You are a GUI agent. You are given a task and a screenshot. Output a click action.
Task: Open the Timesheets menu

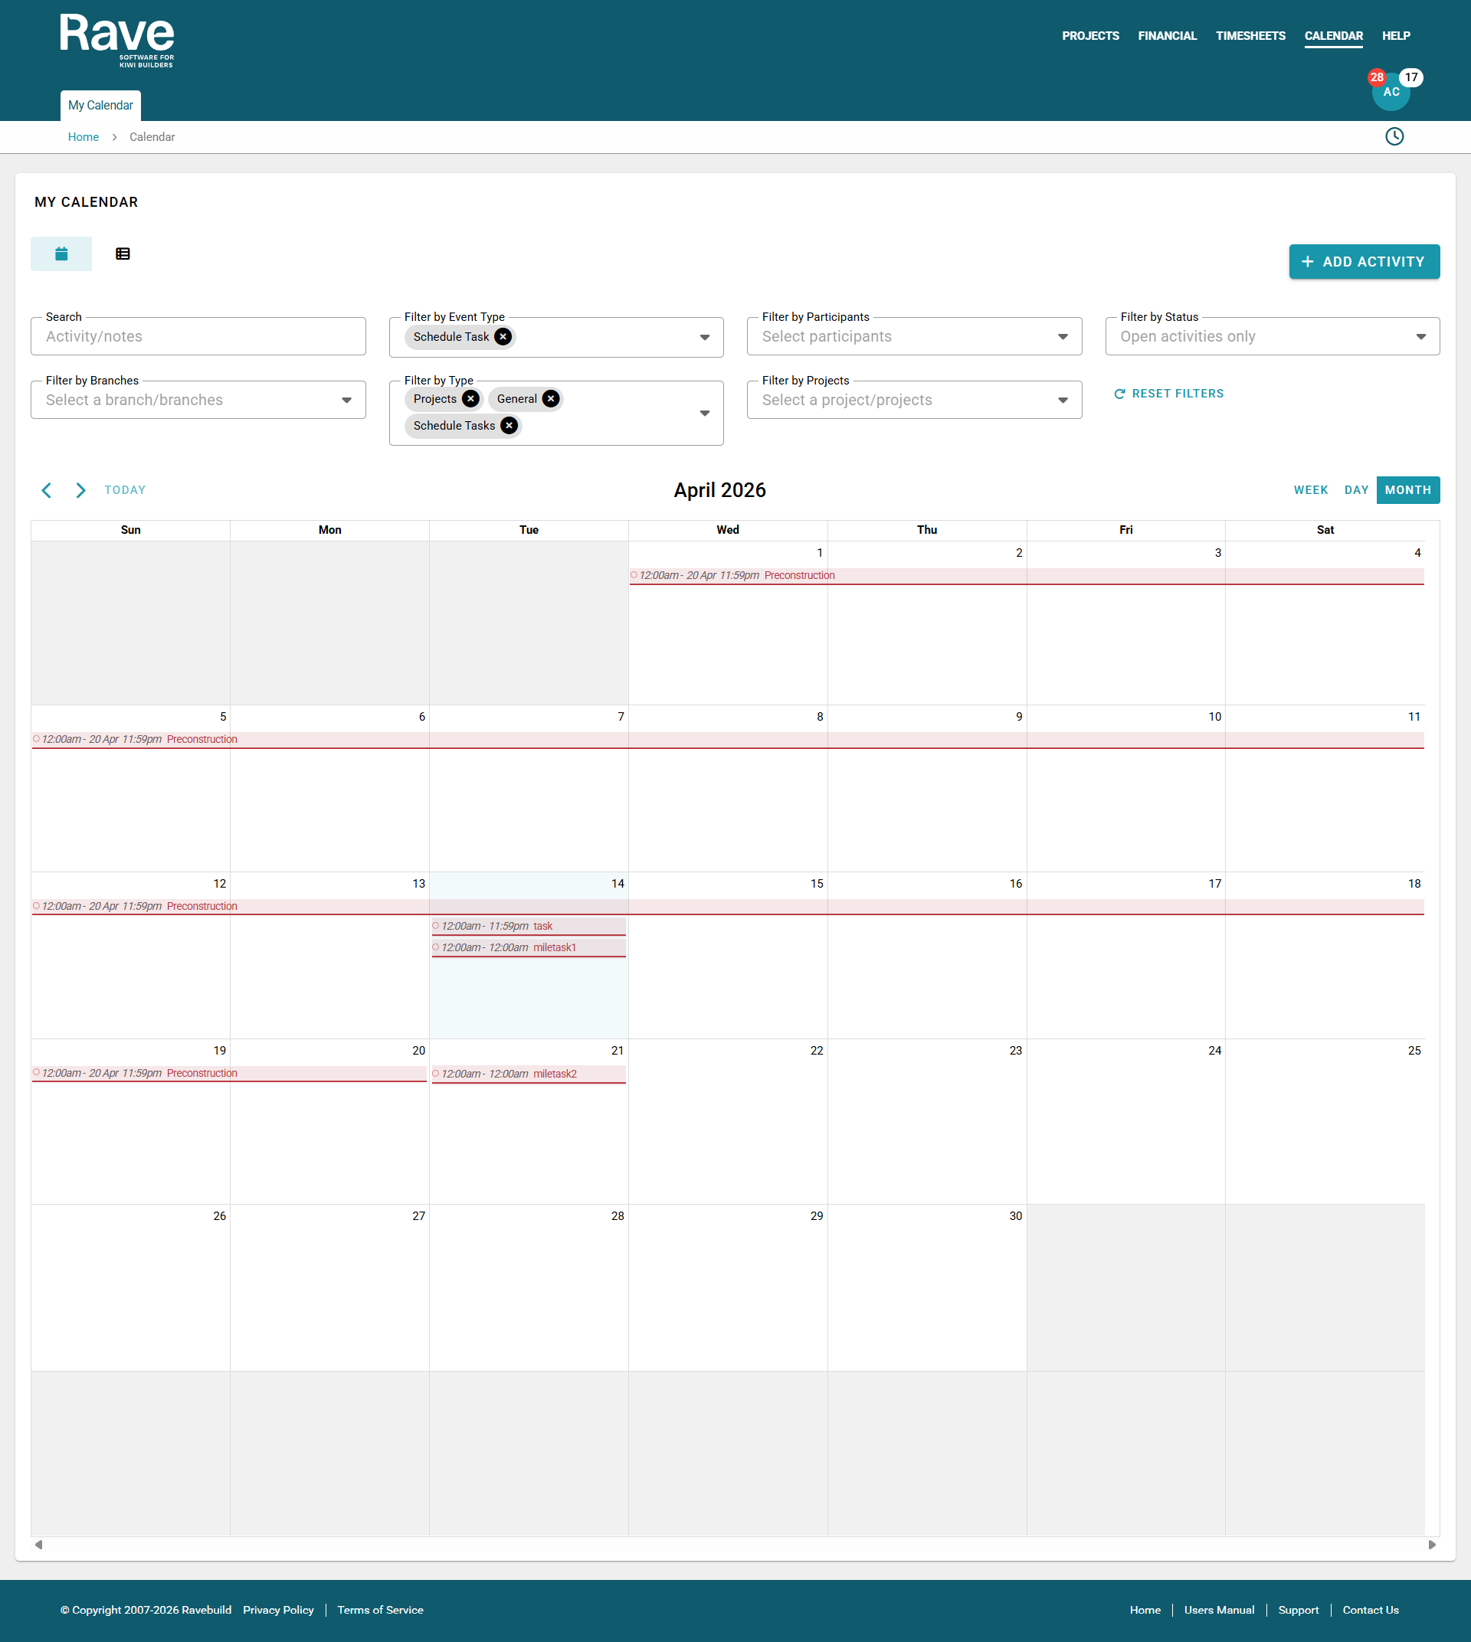1250,35
